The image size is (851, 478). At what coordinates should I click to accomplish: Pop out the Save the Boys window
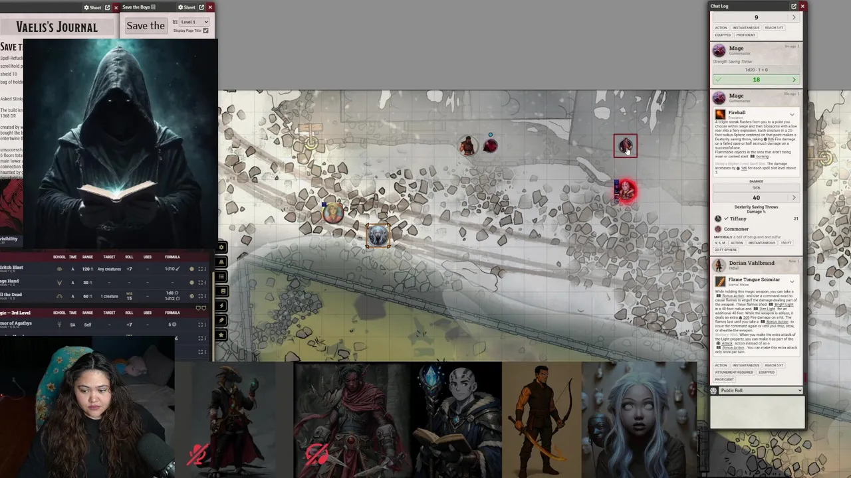(x=201, y=7)
